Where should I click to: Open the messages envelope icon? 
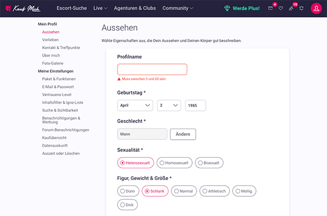[270, 9]
